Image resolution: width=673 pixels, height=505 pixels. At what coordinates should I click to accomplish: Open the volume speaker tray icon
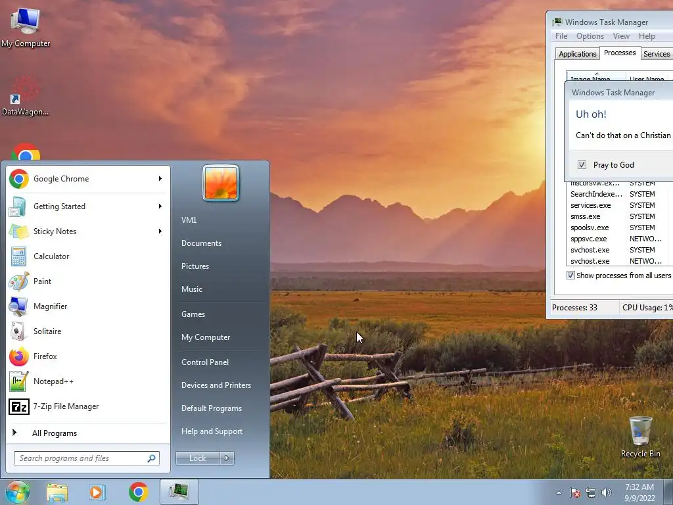pos(607,493)
